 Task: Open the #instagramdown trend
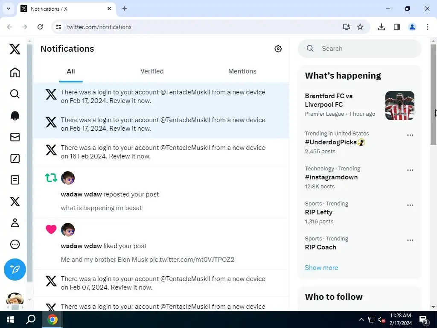[331, 177]
